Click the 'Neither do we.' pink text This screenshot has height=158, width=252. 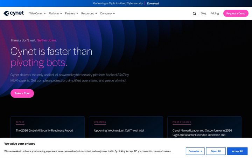(47, 40)
